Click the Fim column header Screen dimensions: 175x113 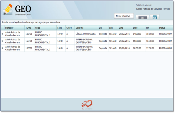tap(152, 28)
